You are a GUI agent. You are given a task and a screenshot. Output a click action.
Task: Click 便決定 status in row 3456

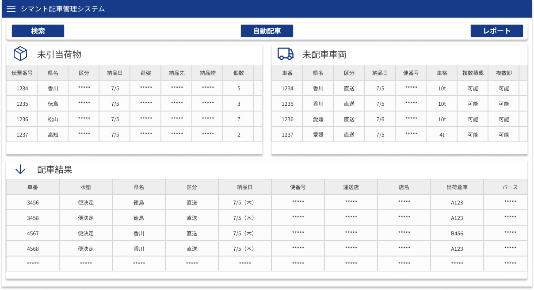86,202
